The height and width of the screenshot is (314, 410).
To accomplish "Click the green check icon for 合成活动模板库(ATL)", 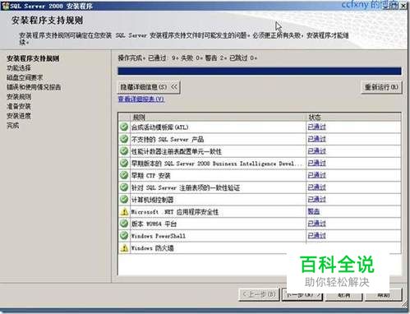I will click(124, 127).
